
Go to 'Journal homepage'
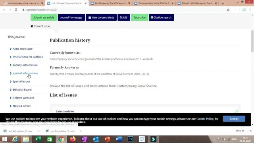point(71,17)
